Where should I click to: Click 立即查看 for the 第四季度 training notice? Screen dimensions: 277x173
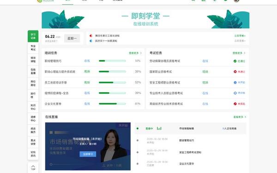tap(240, 36)
